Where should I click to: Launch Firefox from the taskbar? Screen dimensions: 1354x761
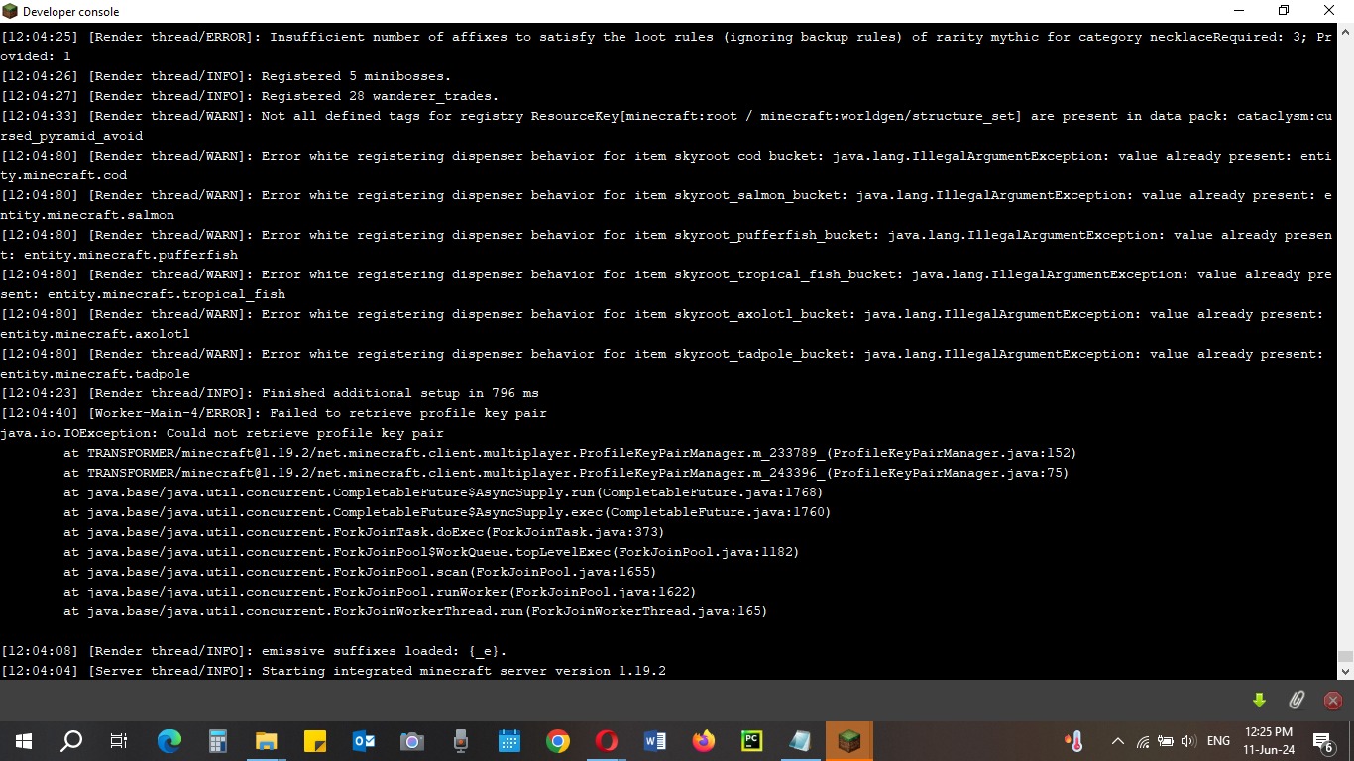pyautogui.click(x=704, y=741)
